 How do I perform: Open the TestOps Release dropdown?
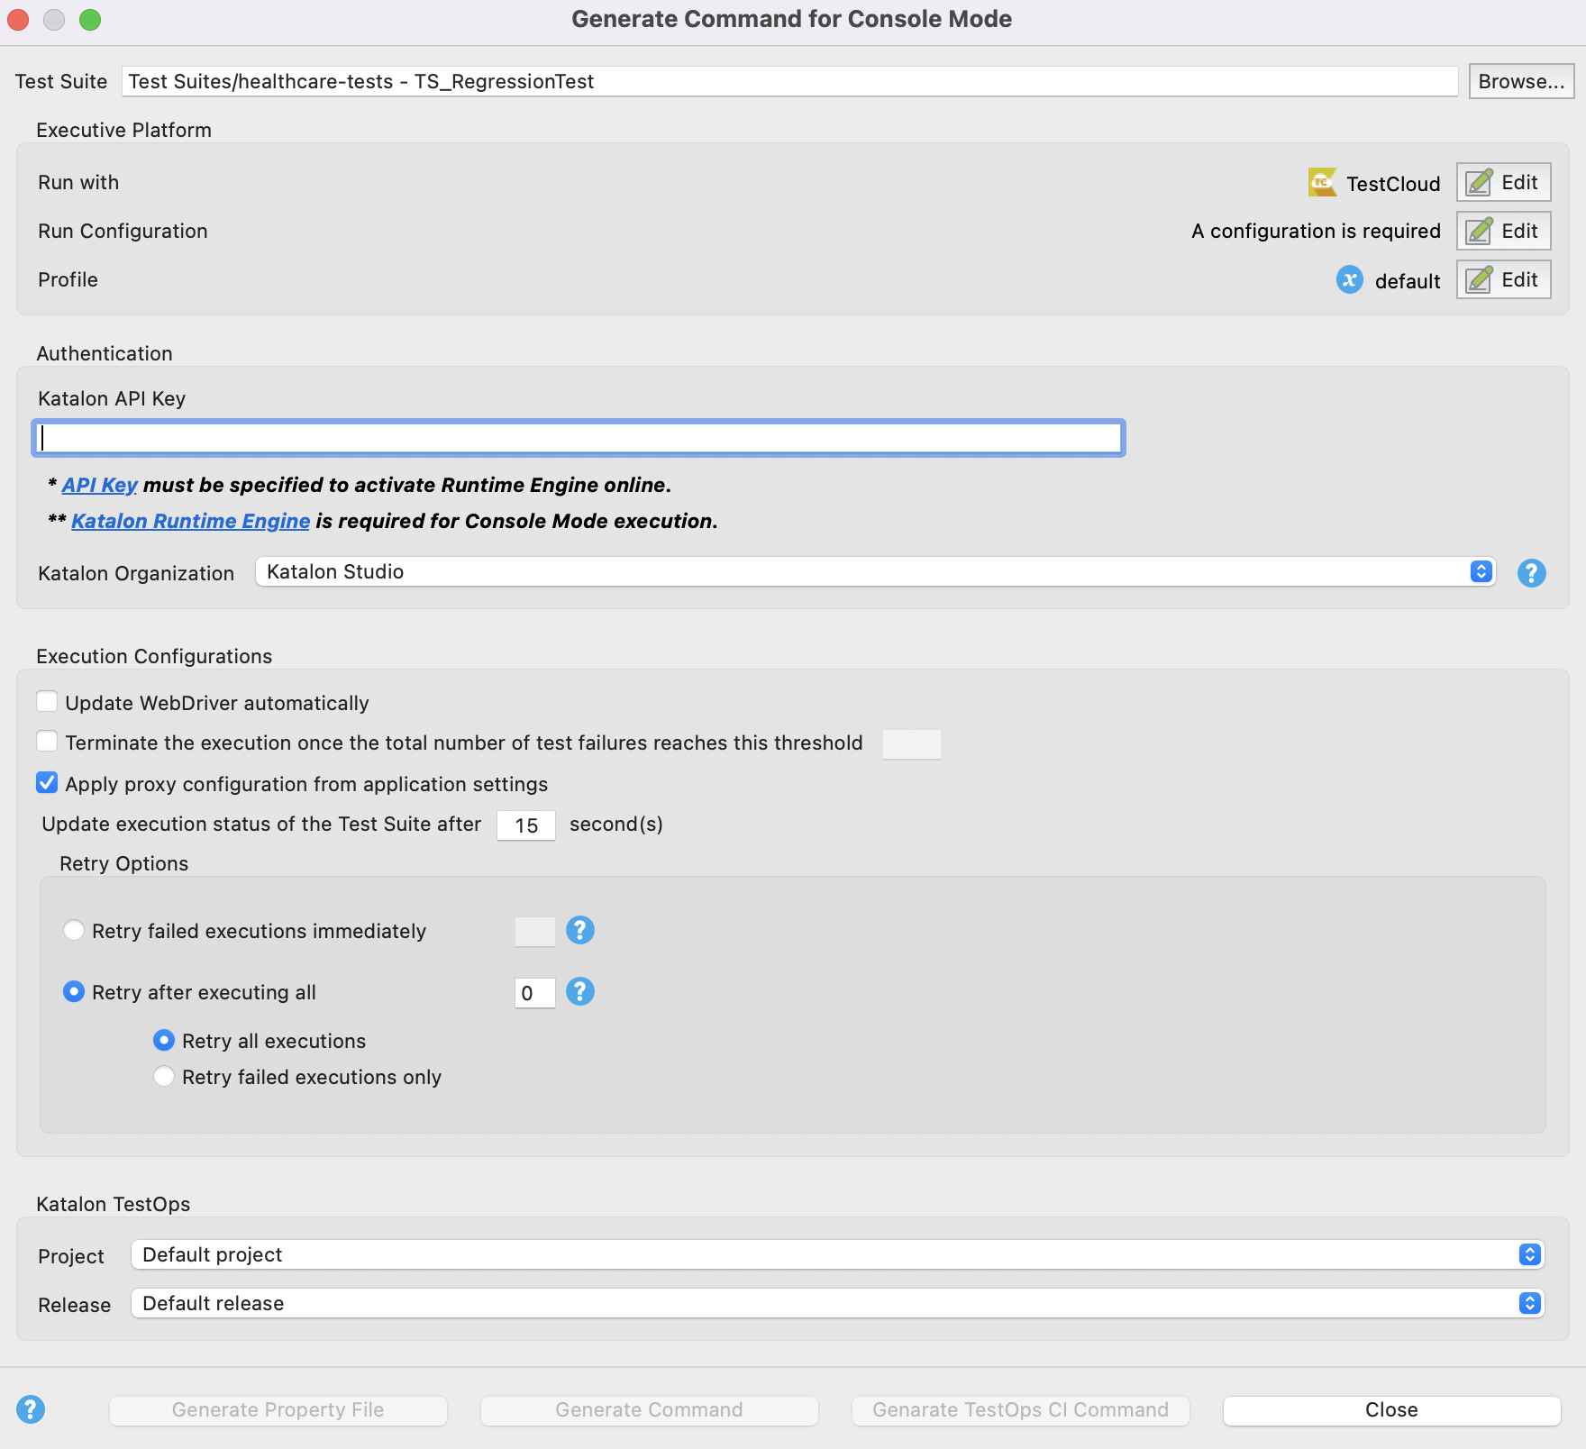tap(837, 1303)
